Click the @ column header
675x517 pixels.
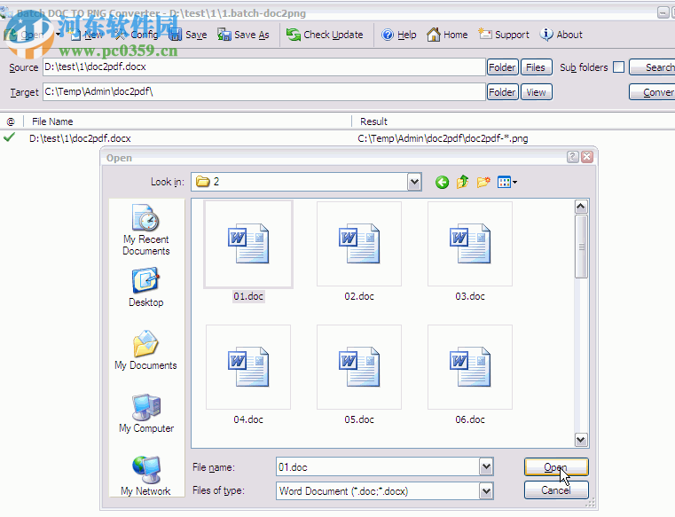(11, 121)
